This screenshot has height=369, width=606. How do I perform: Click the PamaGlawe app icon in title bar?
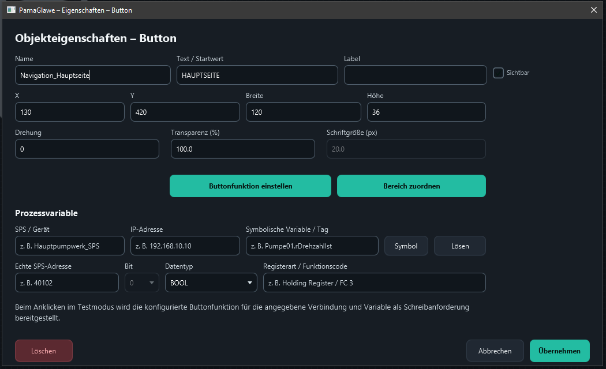[x=11, y=10]
